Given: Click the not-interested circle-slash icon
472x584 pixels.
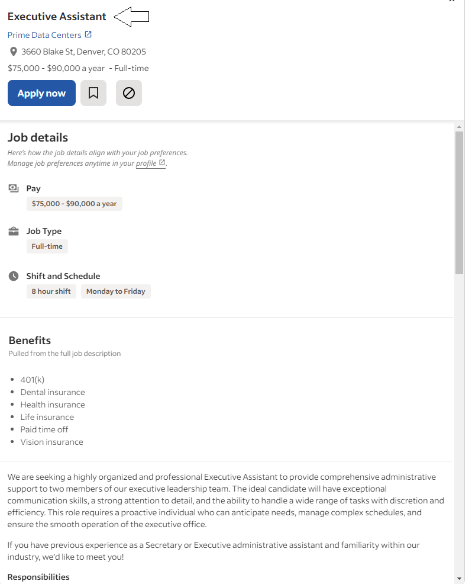Looking at the screenshot, I should click(x=128, y=93).
